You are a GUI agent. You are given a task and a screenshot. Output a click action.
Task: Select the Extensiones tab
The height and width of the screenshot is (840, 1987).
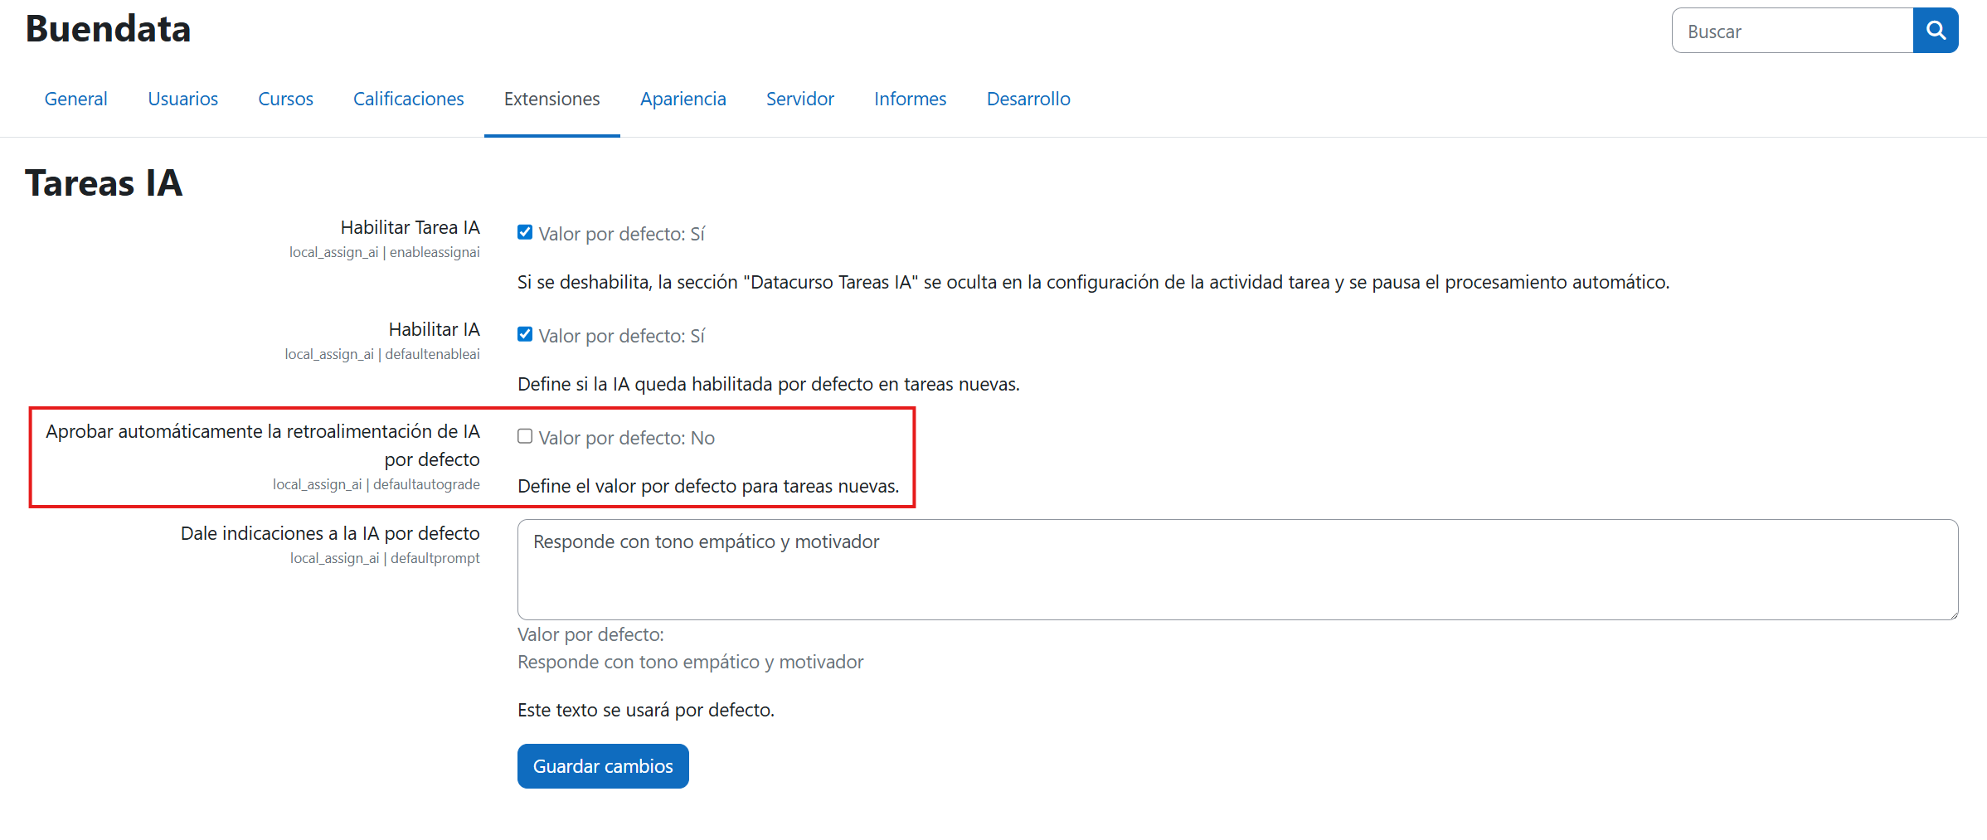tap(551, 99)
